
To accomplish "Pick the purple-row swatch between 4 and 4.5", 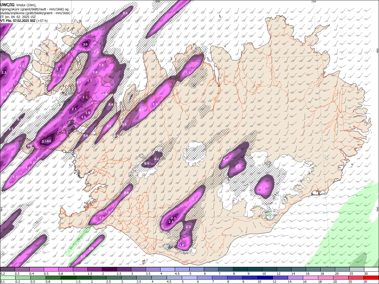I will pos(168,270).
